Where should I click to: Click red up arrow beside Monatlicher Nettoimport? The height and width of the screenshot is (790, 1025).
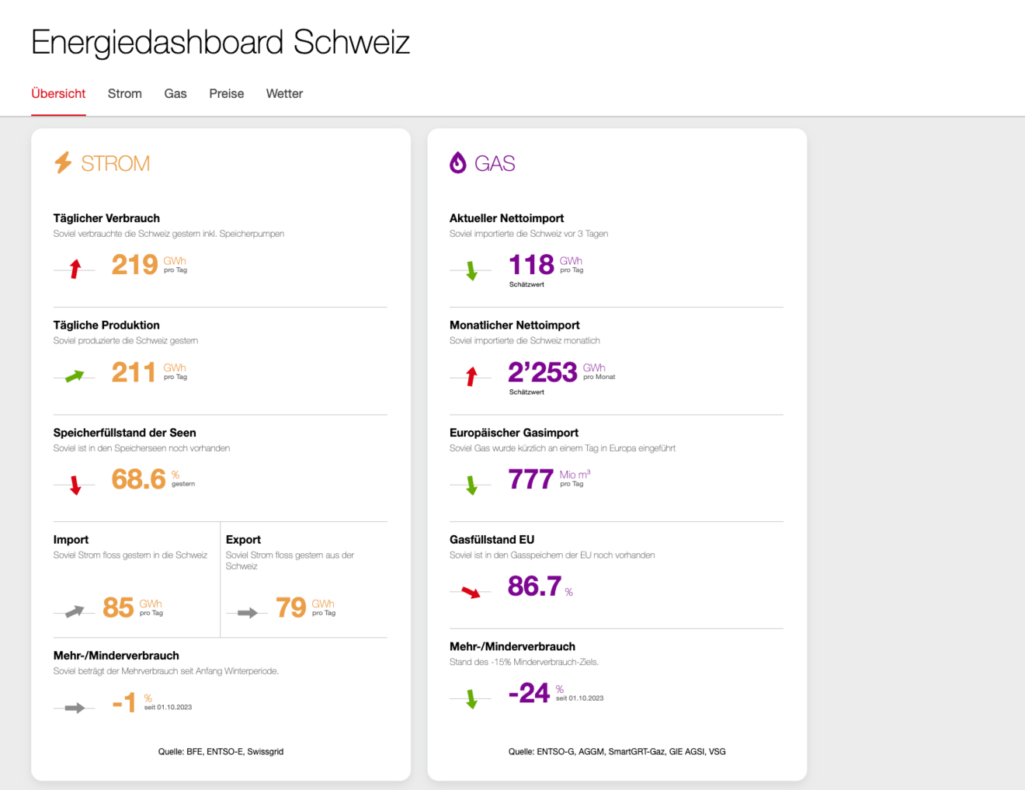point(471,377)
